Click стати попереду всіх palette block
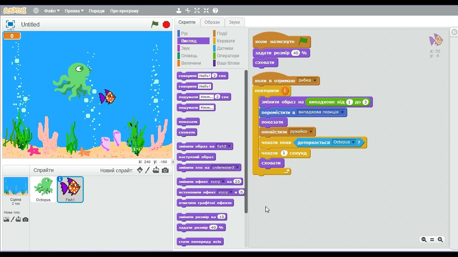 [x=200, y=242]
